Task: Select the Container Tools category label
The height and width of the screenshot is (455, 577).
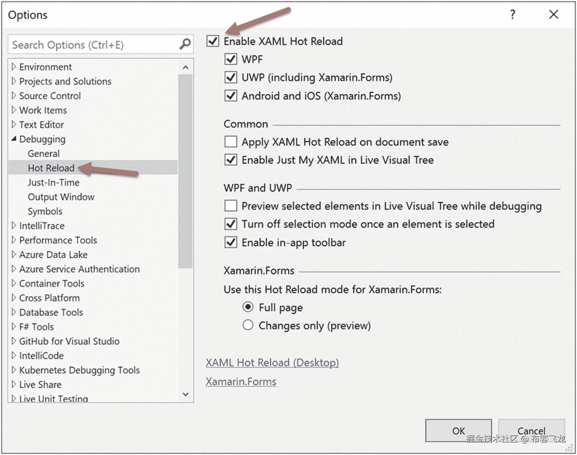Action: click(x=52, y=283)
